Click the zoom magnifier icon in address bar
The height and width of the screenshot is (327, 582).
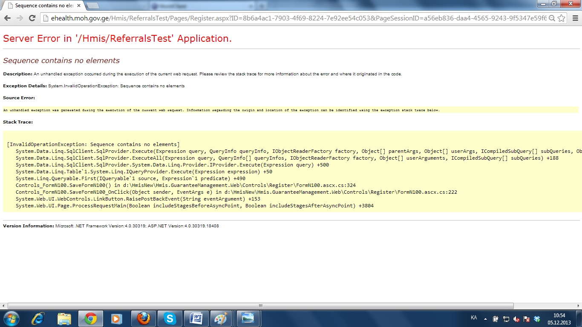(x=552, y=18)
